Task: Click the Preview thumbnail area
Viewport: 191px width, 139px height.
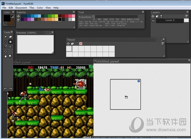Action: pyautogui.click(x=35, y=44)
